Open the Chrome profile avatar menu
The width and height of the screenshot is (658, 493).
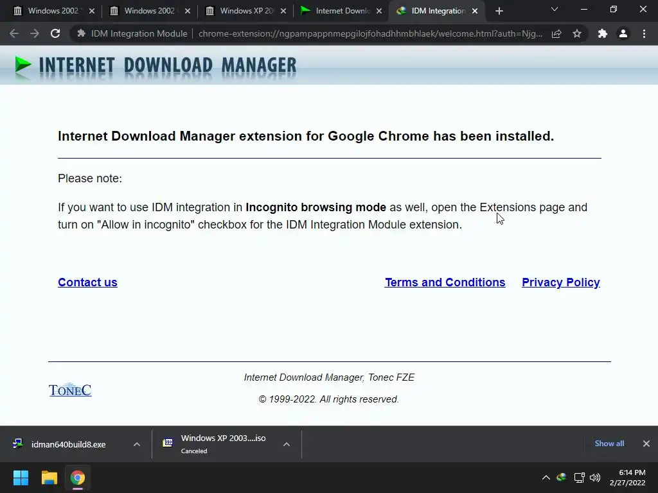pyautogui.click(x=623, y=33)
